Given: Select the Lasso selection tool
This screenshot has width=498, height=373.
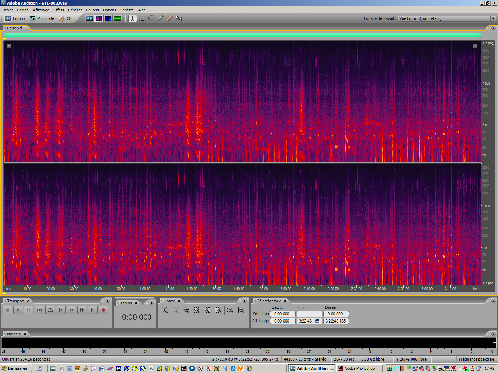Looking at the screenshot, I should [151, 18].
